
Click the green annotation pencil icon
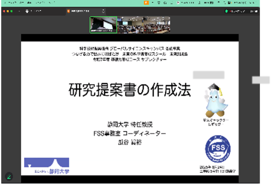pos(9,177)
